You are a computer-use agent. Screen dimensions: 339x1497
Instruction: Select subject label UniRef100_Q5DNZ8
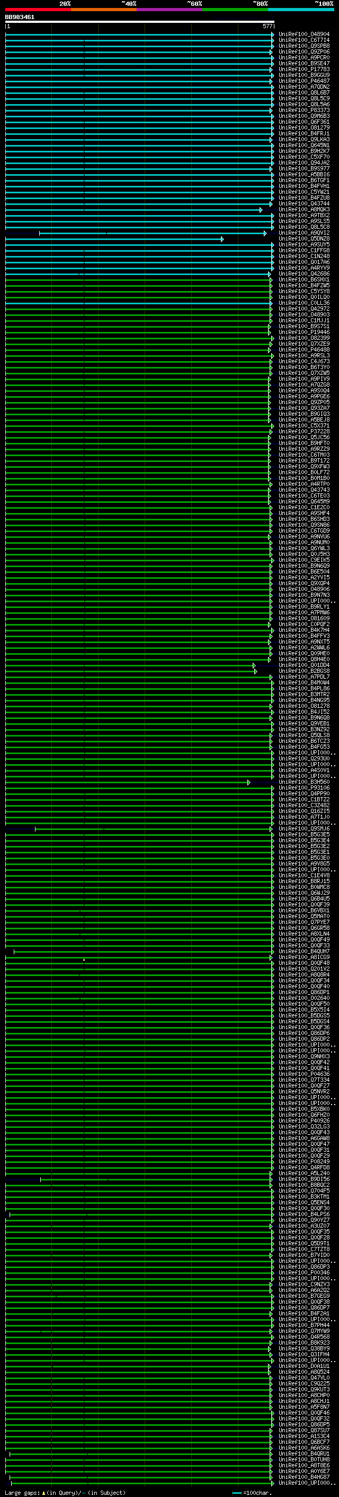pyautogui.click(x=304, y=239)
